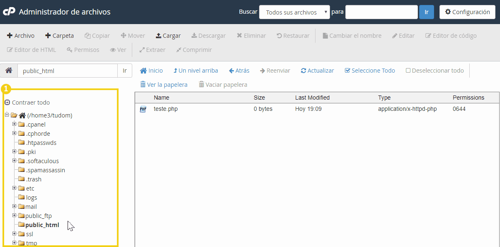Check Seleccione Todo
This screenshot has width=500, height=247.
pyautogui.click(x=370, y=71)
